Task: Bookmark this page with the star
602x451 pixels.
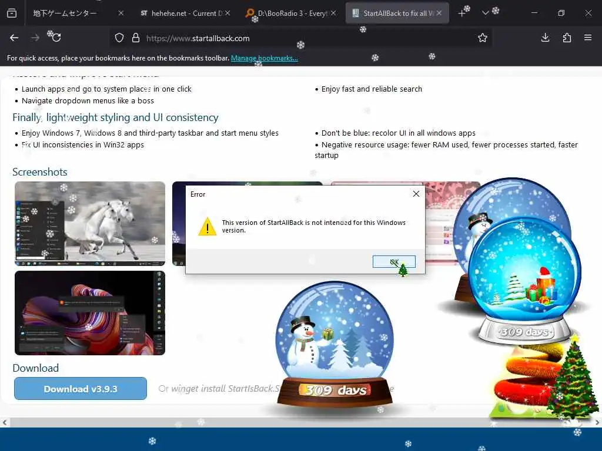Action: point(483,38)
